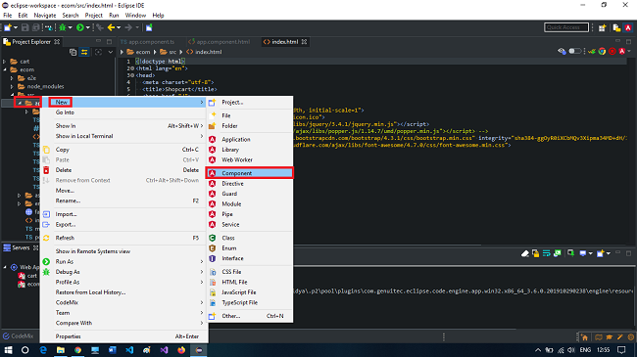637x357 pixels.
Task: Pick TypeScript File in the submenu
Action: point(249,302)
